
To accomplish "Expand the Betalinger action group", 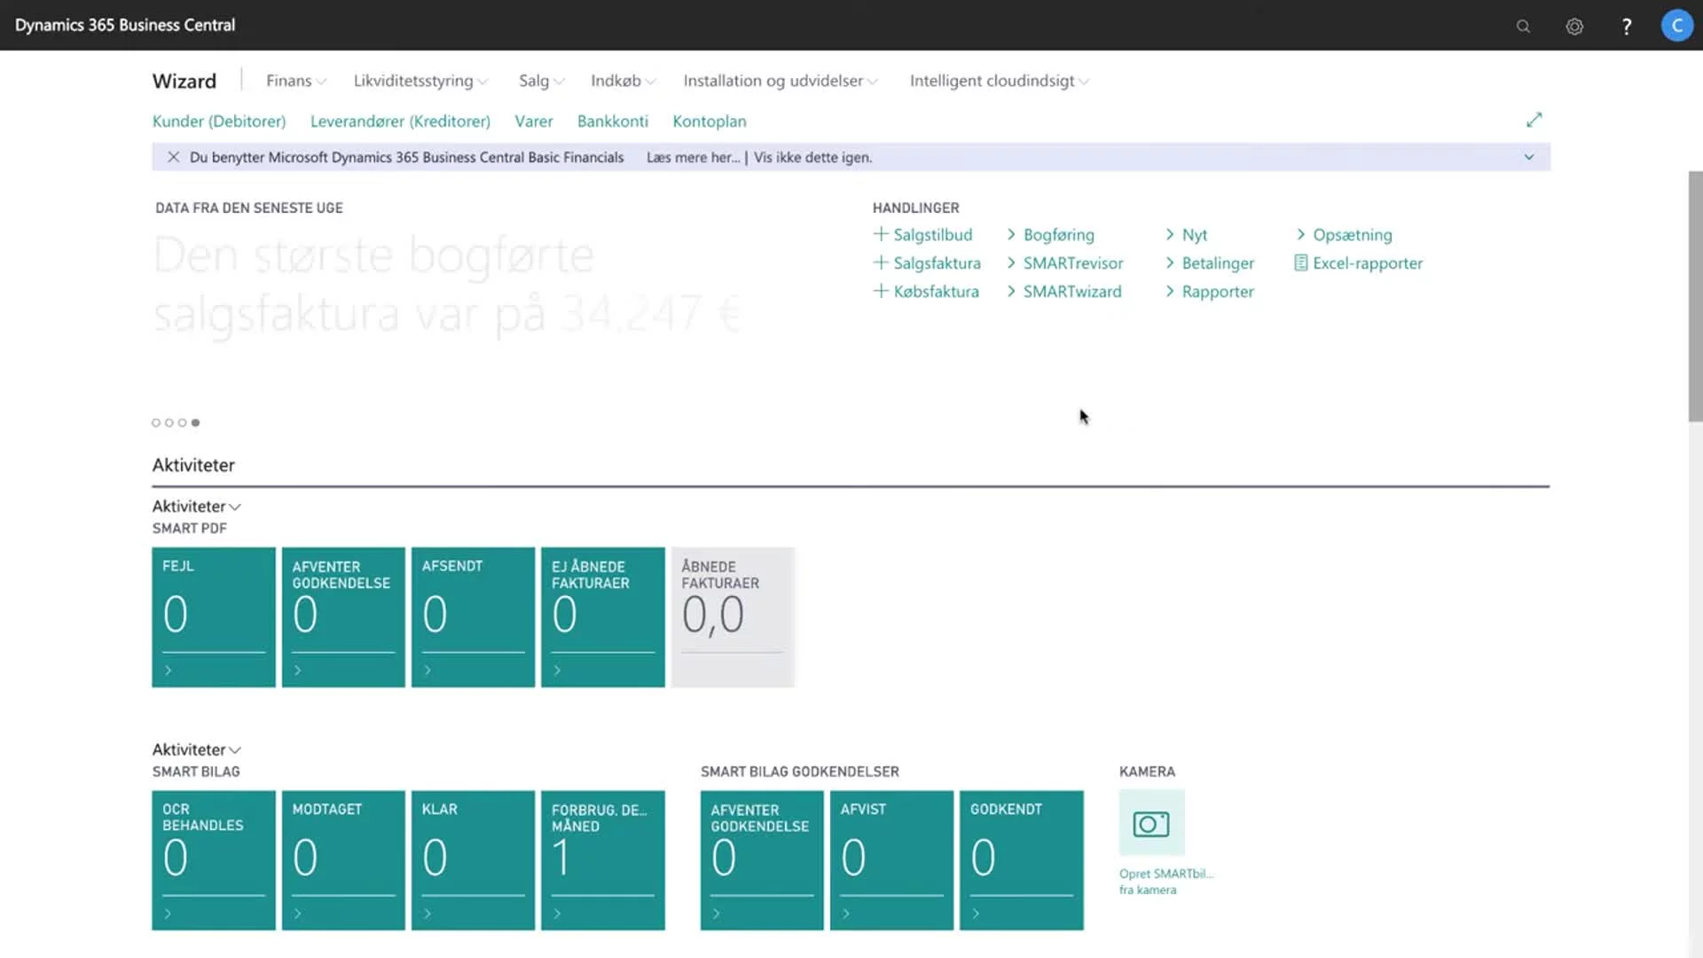I will [1210, 263].
